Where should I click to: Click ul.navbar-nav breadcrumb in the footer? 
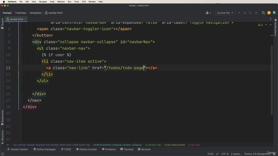(x=153, y=145)
